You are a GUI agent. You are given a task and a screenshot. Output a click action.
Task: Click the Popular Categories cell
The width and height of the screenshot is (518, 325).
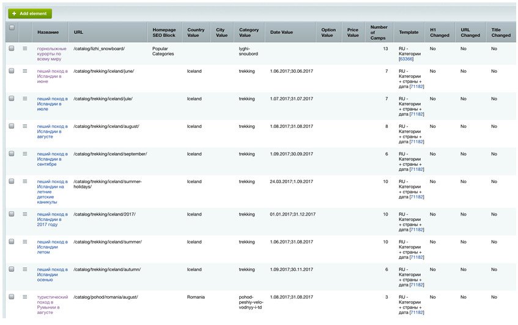pyautogui.click(x=163, y=51)
